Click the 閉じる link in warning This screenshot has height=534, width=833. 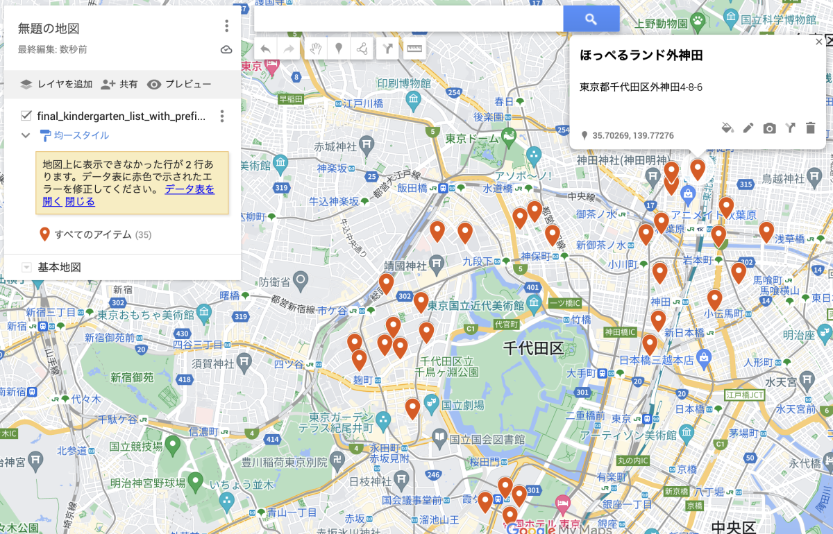(x=80, y=202)
